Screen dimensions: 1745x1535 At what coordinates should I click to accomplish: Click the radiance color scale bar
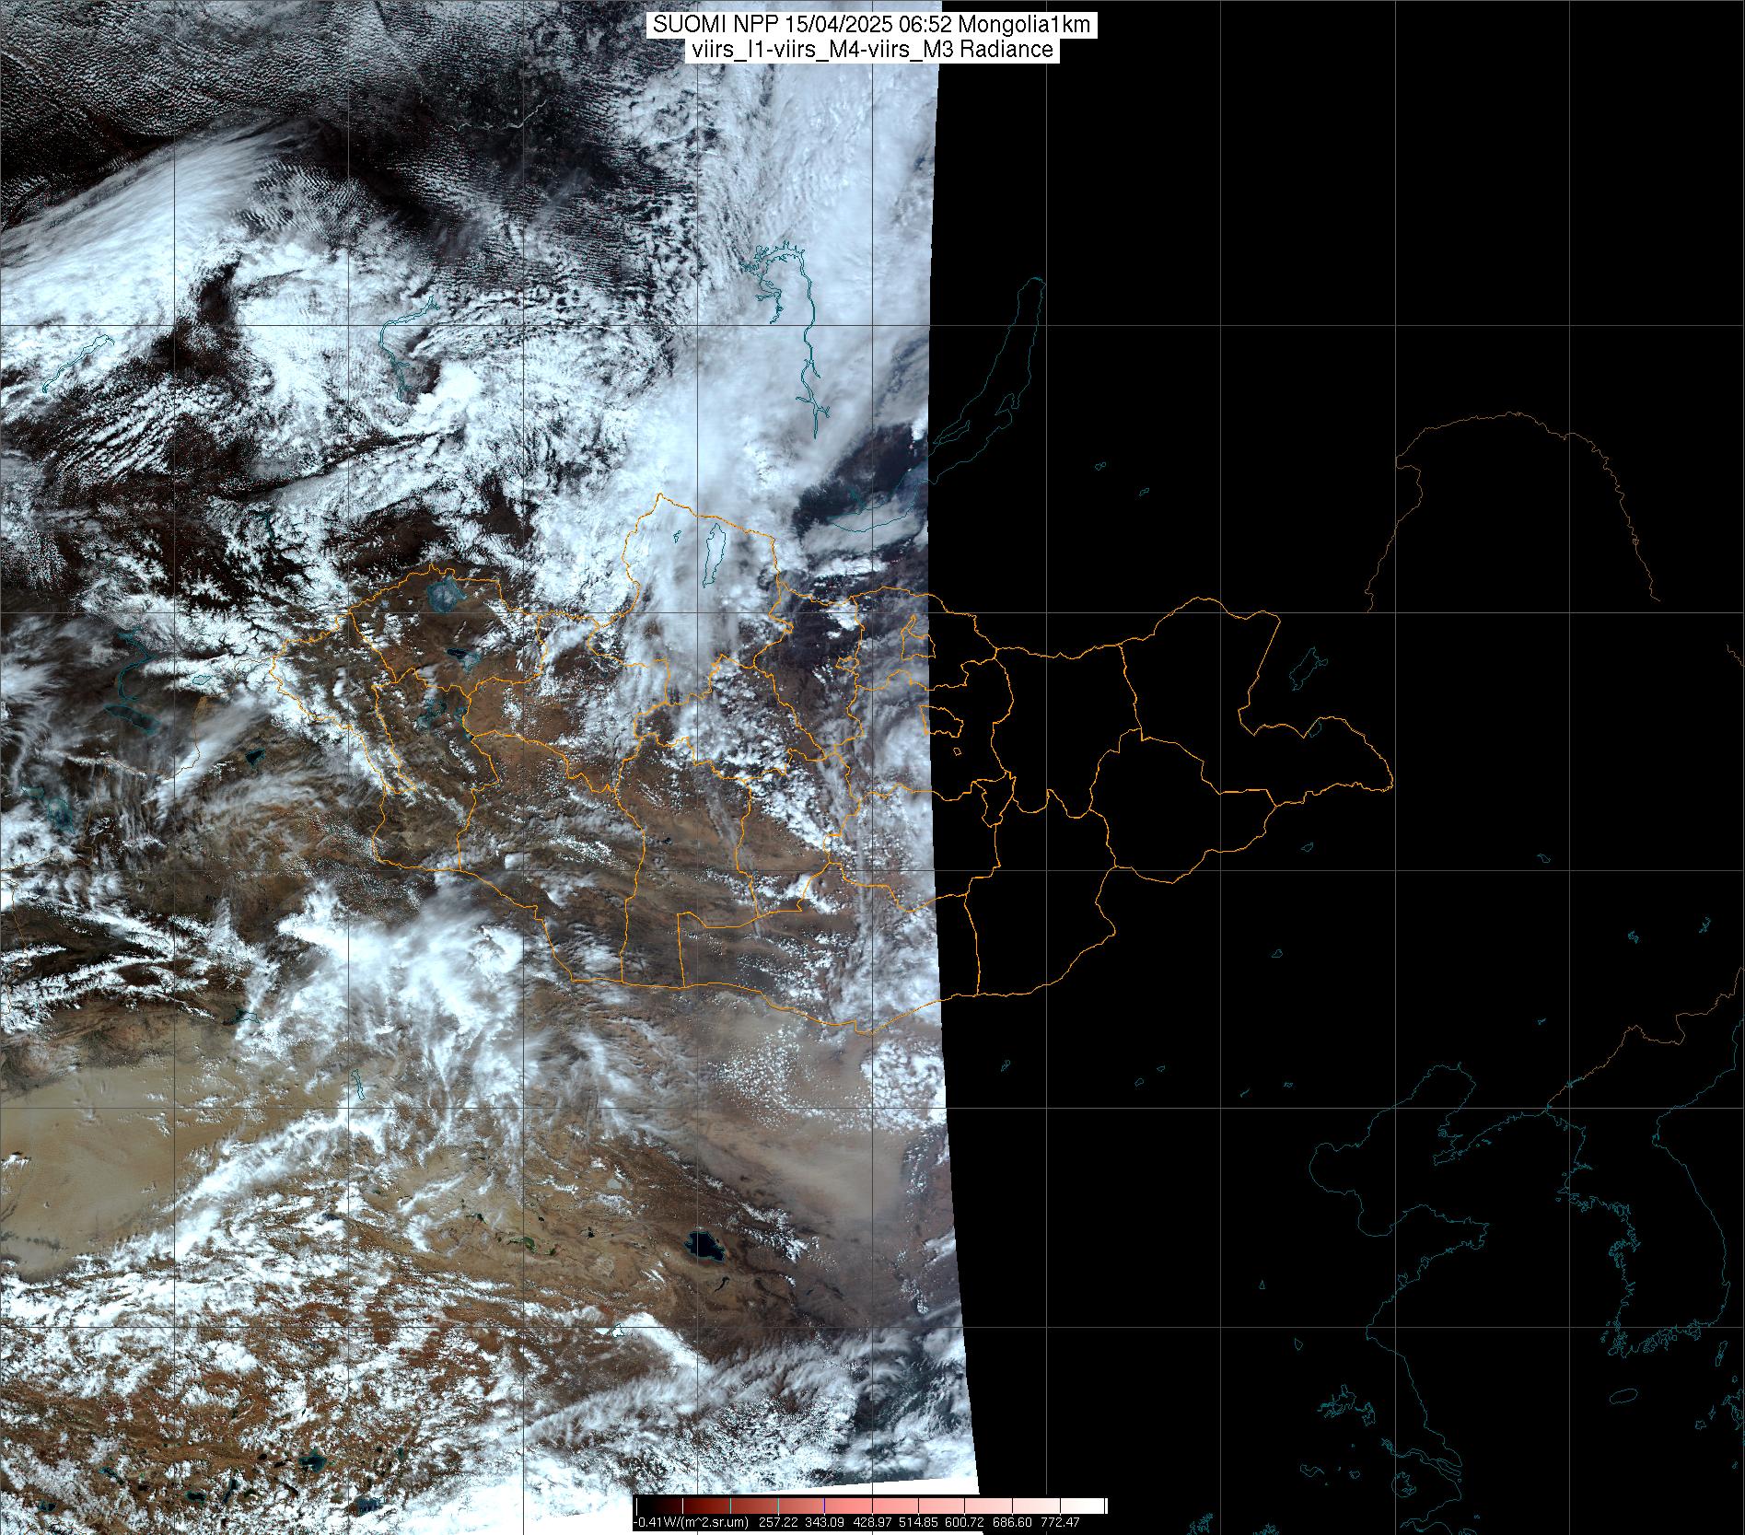[871, 1506]
